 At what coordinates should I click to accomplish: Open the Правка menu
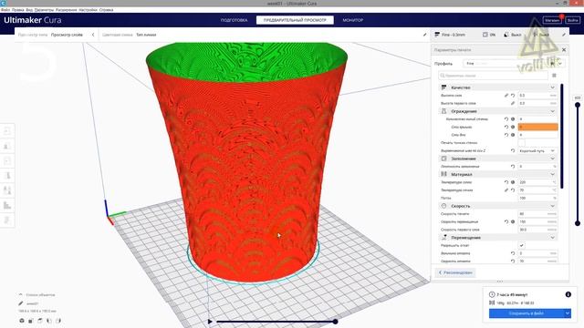[17, 10]
